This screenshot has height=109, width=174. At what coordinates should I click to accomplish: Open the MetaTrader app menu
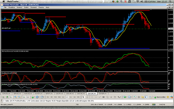tap(13, 1)
